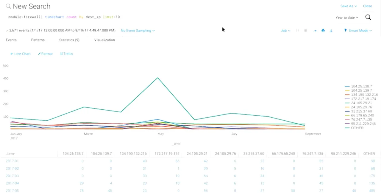
Task: Sort by 104.25.139.7 column header
Action: [102, 154]
